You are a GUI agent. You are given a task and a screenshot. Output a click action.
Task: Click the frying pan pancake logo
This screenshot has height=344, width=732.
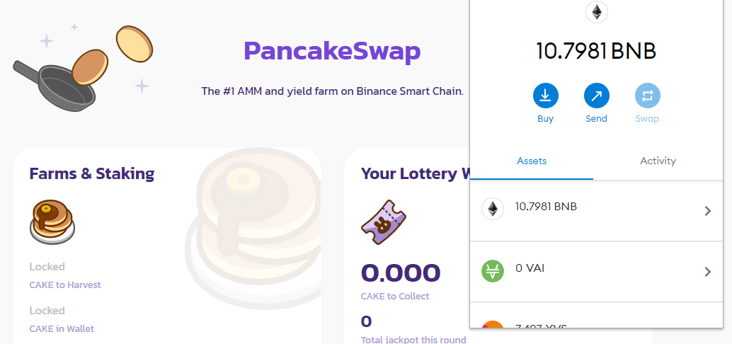(x=83, y=68)
